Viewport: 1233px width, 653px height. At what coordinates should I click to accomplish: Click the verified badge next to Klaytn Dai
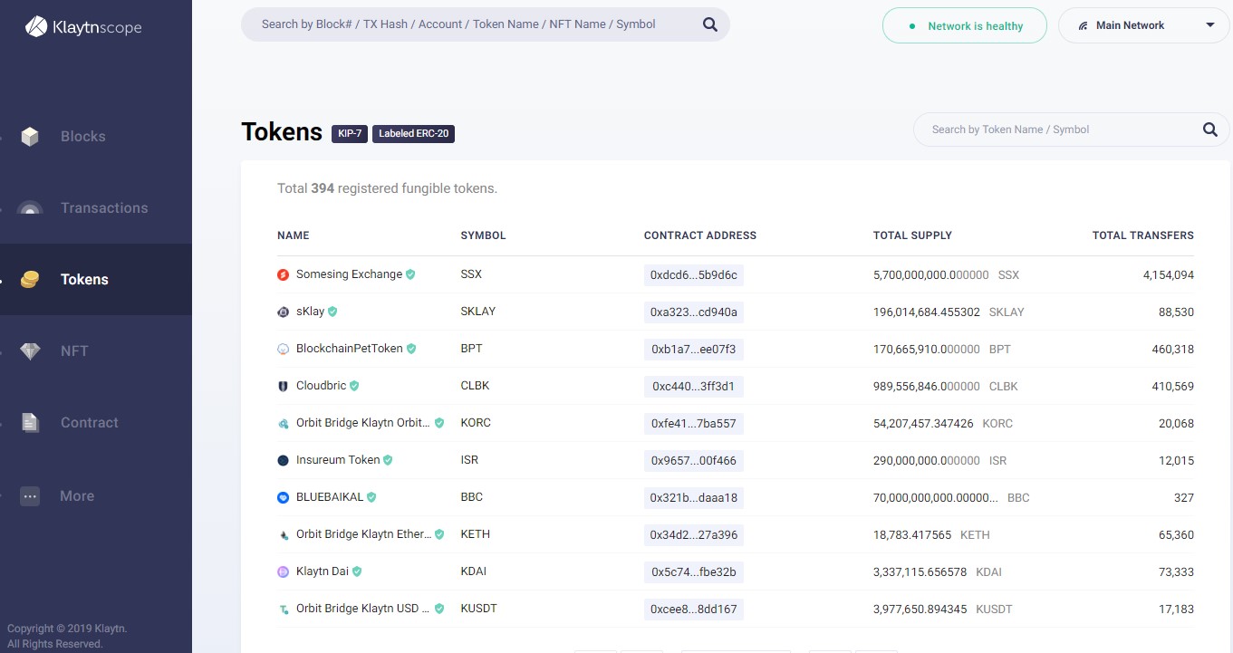357,571
